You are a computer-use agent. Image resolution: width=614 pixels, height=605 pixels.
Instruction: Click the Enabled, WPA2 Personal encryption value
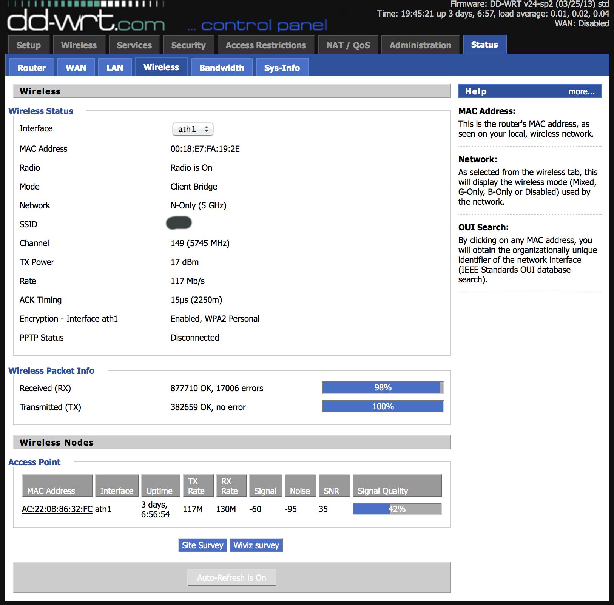coord(215,319)
